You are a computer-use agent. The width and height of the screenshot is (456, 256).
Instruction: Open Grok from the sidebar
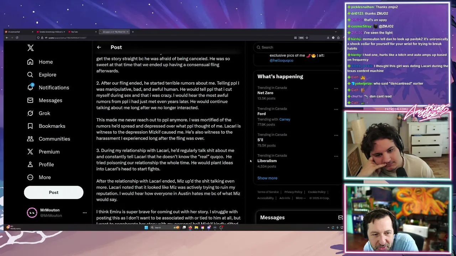pyautogui.click(x=39, y=113)
